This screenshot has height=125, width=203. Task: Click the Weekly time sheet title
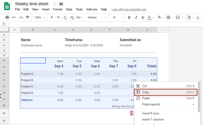[x=32, y=4]
